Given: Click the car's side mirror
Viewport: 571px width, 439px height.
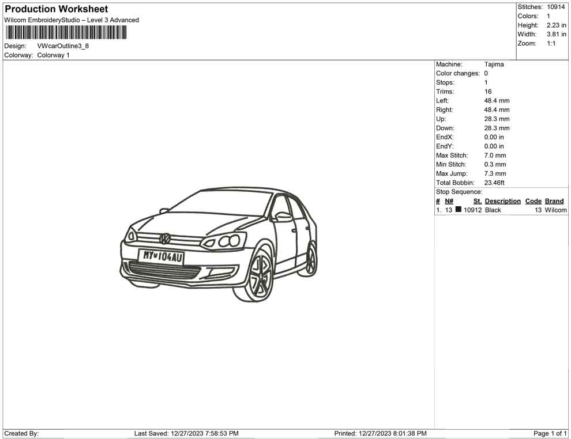Looking at the screenshot, I should (283, 217).
